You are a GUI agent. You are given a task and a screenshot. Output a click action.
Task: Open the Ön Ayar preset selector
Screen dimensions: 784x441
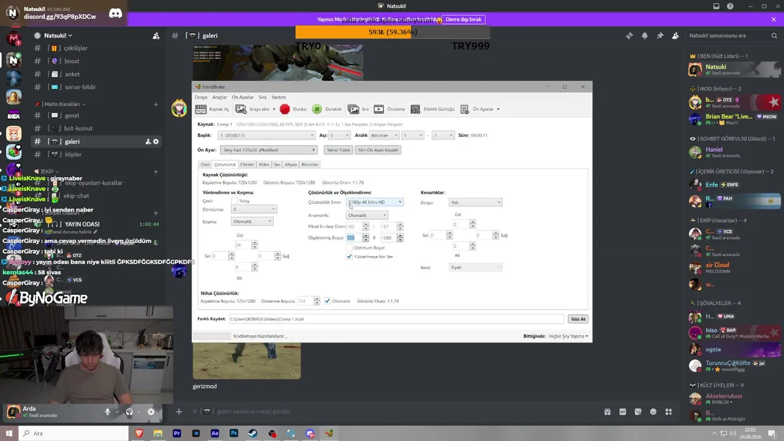[x=269, y=150]
